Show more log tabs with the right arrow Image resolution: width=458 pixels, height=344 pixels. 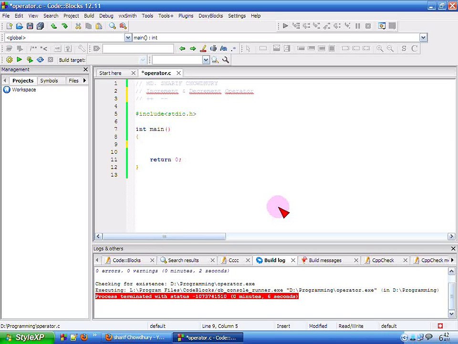pyautogui.click(x=452, y=260)
